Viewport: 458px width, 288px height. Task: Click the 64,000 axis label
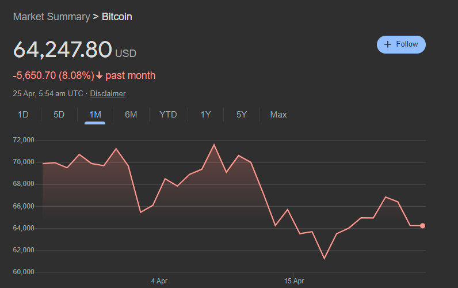(24, 228)
